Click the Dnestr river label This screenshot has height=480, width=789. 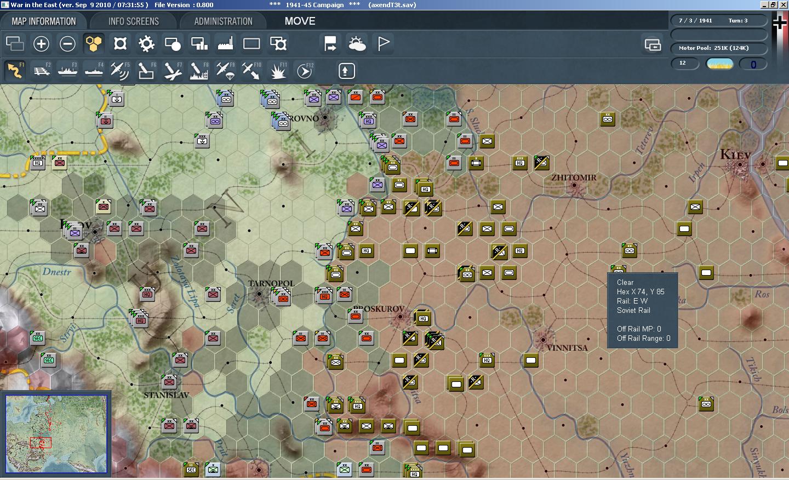[57, 271]
